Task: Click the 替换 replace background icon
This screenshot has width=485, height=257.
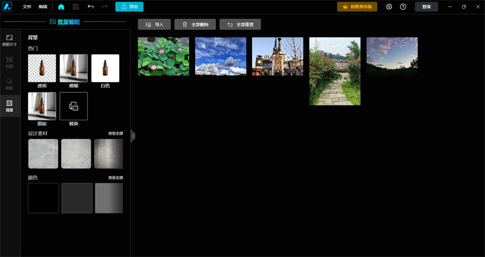Action: [73, 106]
